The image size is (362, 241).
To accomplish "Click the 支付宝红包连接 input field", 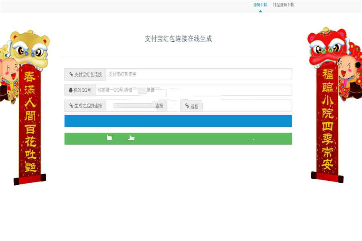I will tap(199, 74).
